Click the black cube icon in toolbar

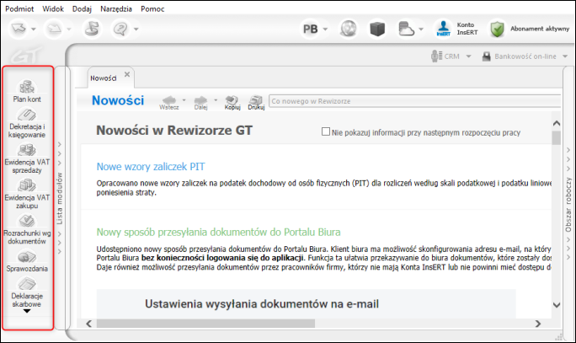[377, 29]
